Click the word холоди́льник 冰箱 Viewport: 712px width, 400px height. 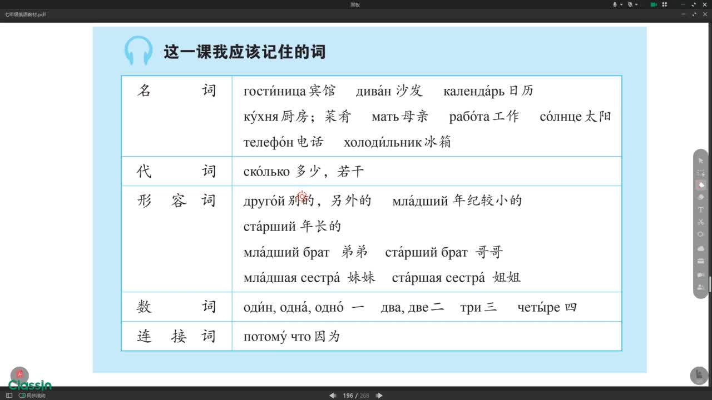pyautogui.click(x=397, y=142)
